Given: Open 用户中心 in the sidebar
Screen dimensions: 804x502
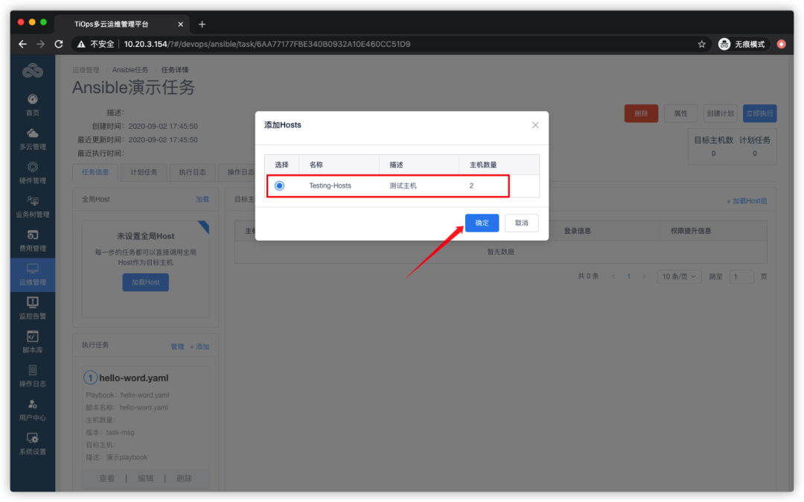Looking at the screenshot, I should tap(32, 410).
